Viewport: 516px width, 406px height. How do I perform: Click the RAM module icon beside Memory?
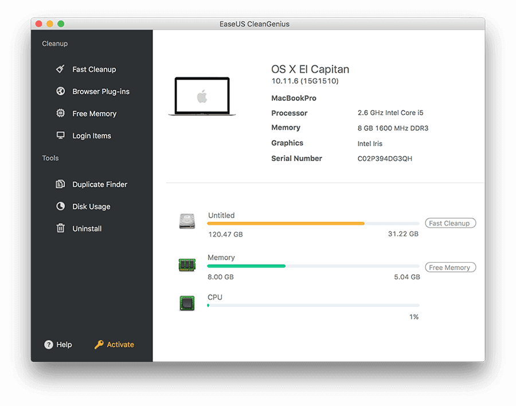[187, 265]
